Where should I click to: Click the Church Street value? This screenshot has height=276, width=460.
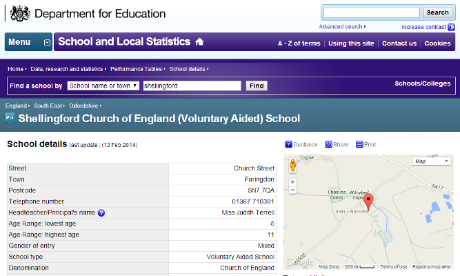[254, 168]
